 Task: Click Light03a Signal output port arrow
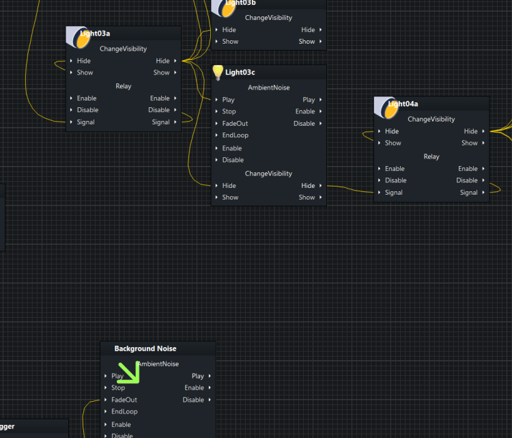tap(175, 122)
